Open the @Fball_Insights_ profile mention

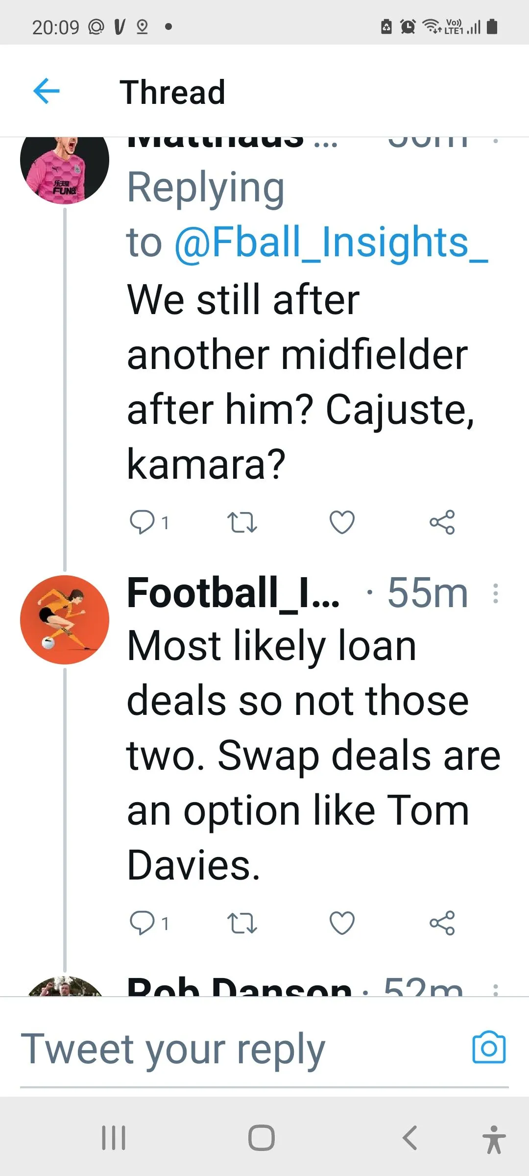(331, 243)
